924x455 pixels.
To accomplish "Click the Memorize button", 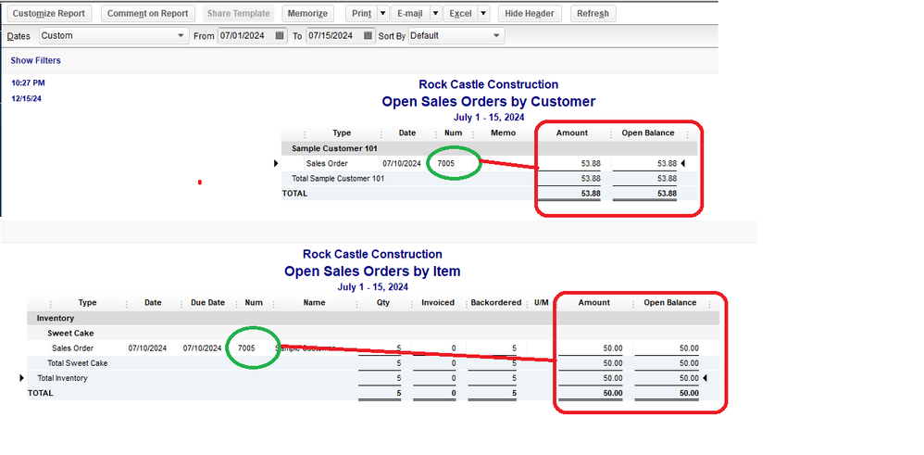I will click(308, 14).
